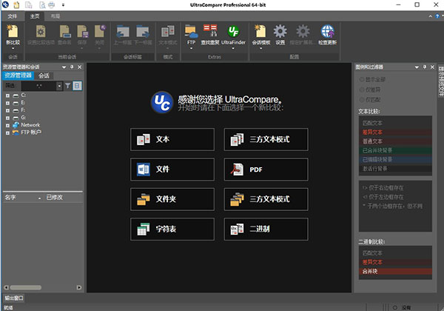
Task: Open the 显示/隐藏文件 vertical side tab
Action: 441,81
